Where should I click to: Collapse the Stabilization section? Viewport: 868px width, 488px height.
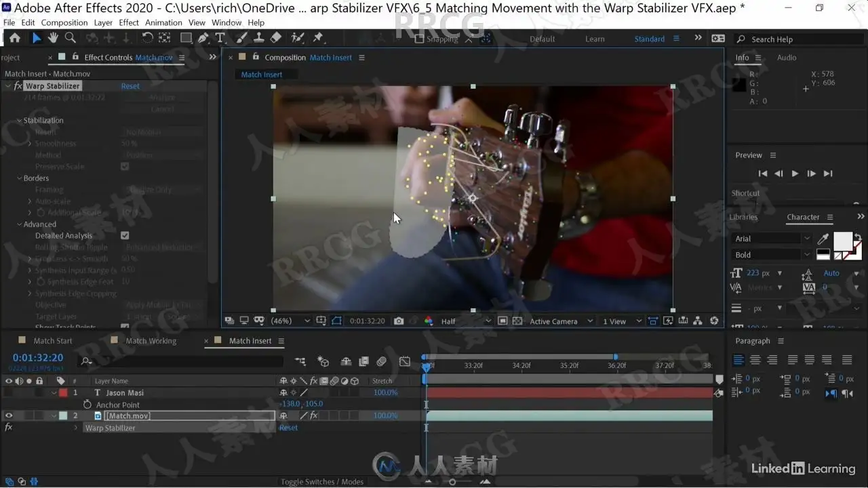pyautogui.click(x=19, y=121)
